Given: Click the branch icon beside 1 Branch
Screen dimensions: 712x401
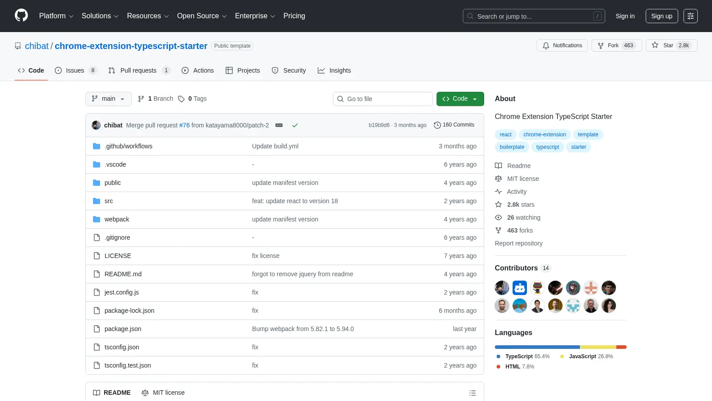Looking at the screenshot, I should pyautogui.click(x=141, y=99).
